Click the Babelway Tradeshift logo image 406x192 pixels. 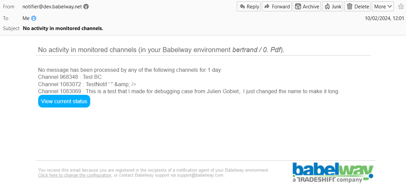333,173
